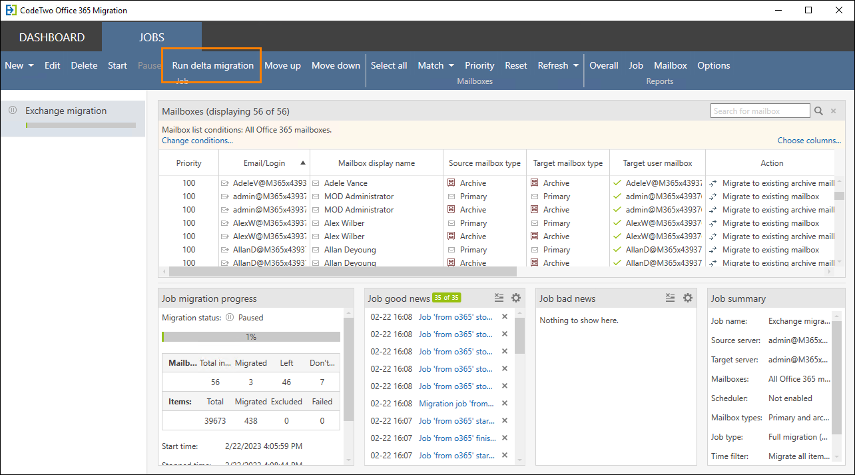Viewport: 855px width, 475px height.
Task: Clear all Job bad news list icon
Action: point(671,298)
